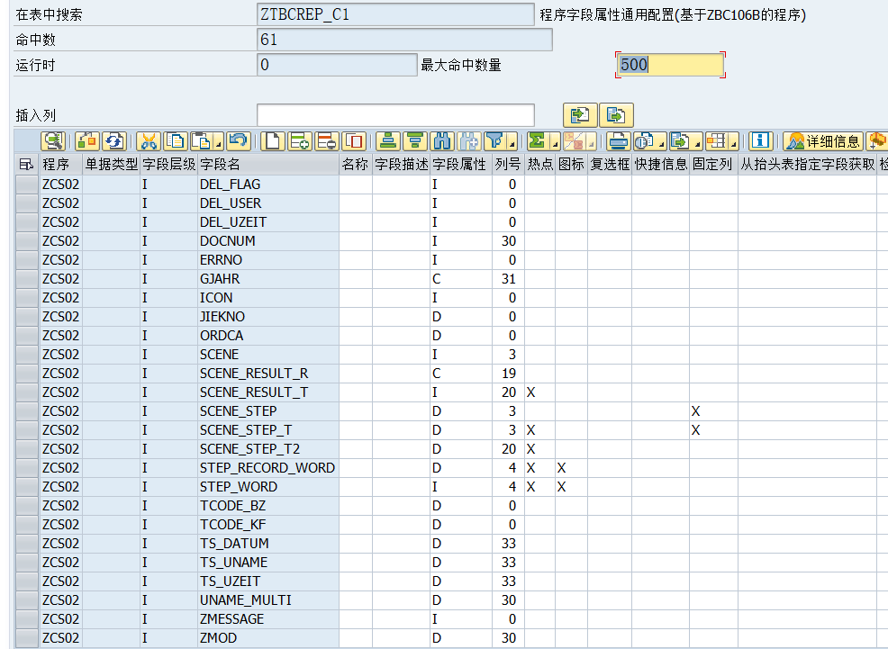Click the Set Filter funnel icon
Screen dimensions: 888x649
[495, 140]
